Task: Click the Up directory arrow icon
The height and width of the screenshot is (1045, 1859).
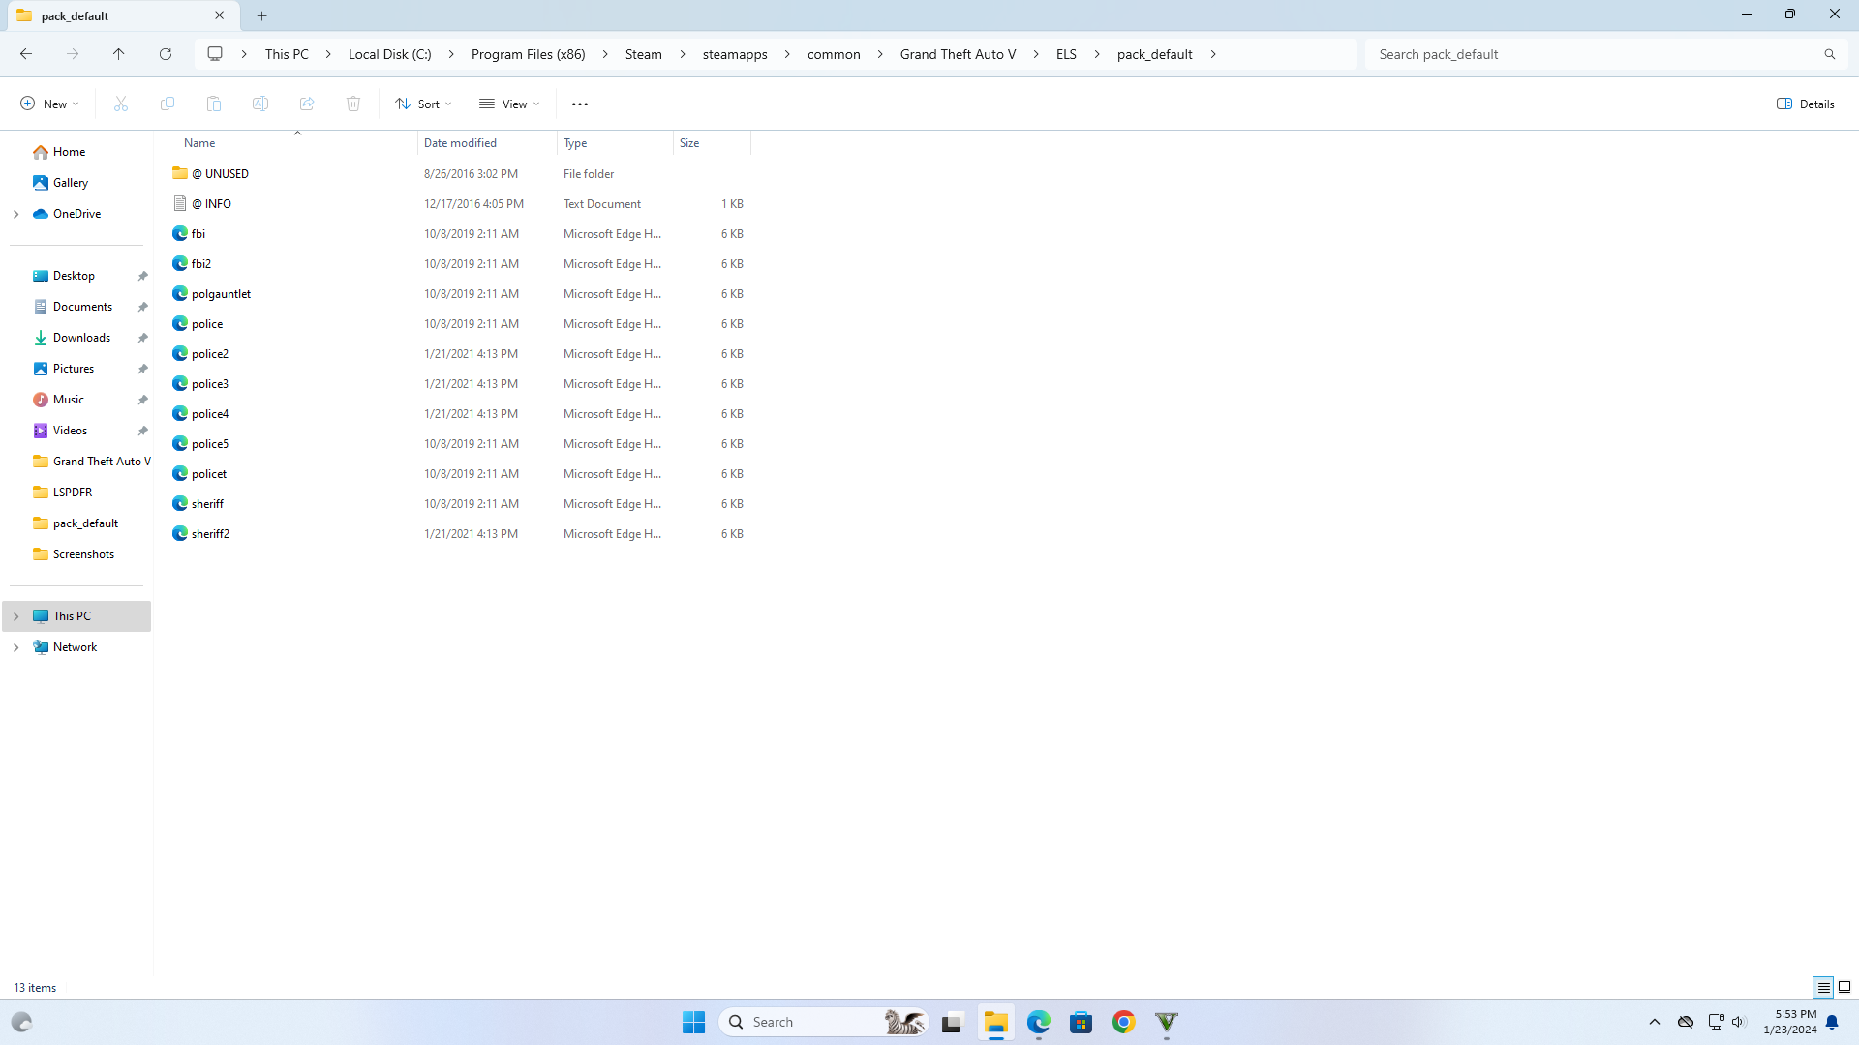Action: pyautogui.click(x=119, y=54)
